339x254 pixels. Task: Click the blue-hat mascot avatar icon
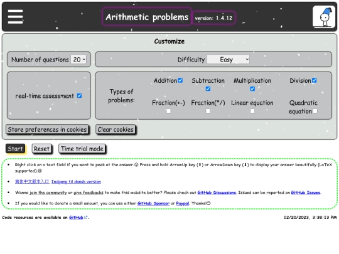[324, 17]
